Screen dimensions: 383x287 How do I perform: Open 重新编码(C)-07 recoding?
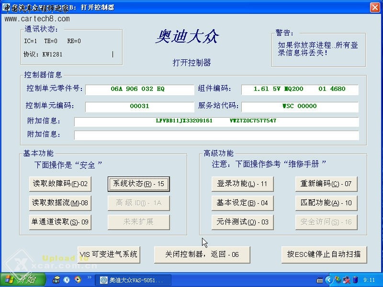(x=326, y=184)
